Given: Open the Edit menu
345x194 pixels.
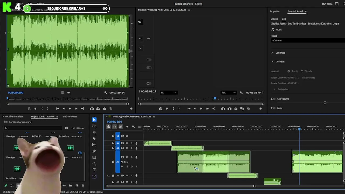Looking at the screenshot, I should click(30, 4).
